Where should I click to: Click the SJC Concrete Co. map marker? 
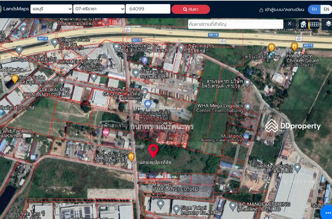[116, 47]
